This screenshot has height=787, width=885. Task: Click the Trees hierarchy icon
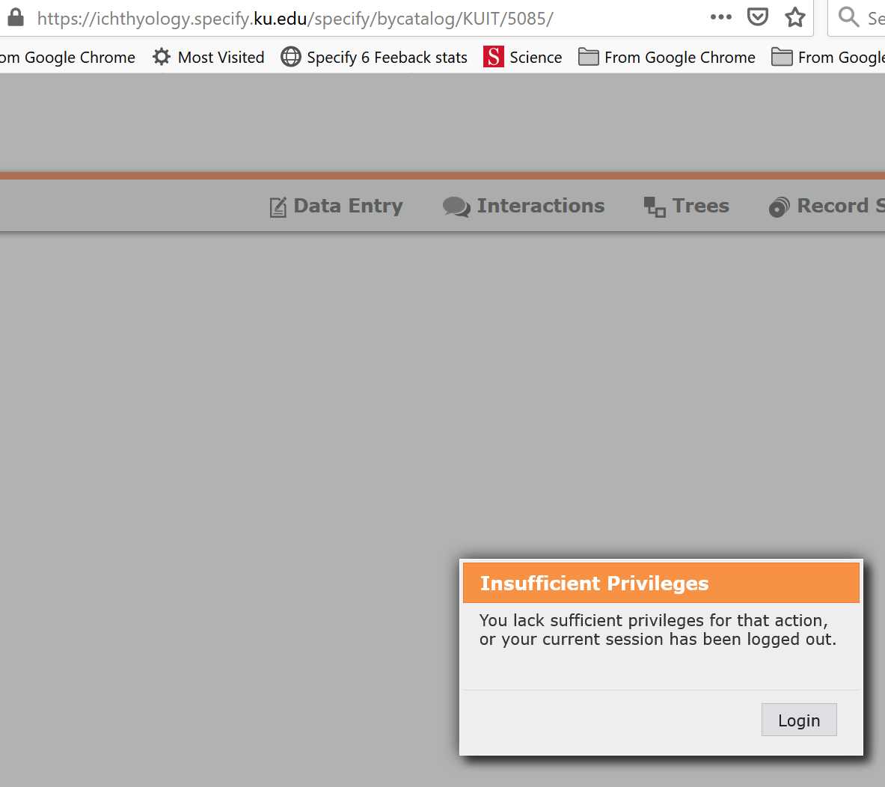(654, 206)
